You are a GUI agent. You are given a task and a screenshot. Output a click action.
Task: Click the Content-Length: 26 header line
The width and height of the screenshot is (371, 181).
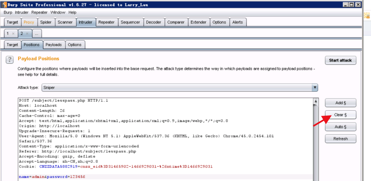pyautogui.click(x=42, y=111)
